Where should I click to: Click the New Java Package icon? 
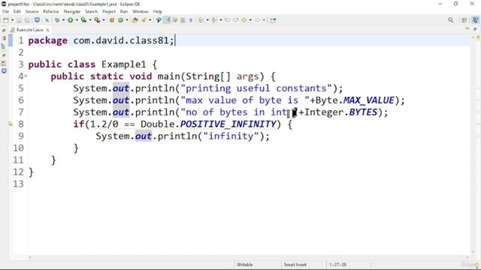click(112, 20)
